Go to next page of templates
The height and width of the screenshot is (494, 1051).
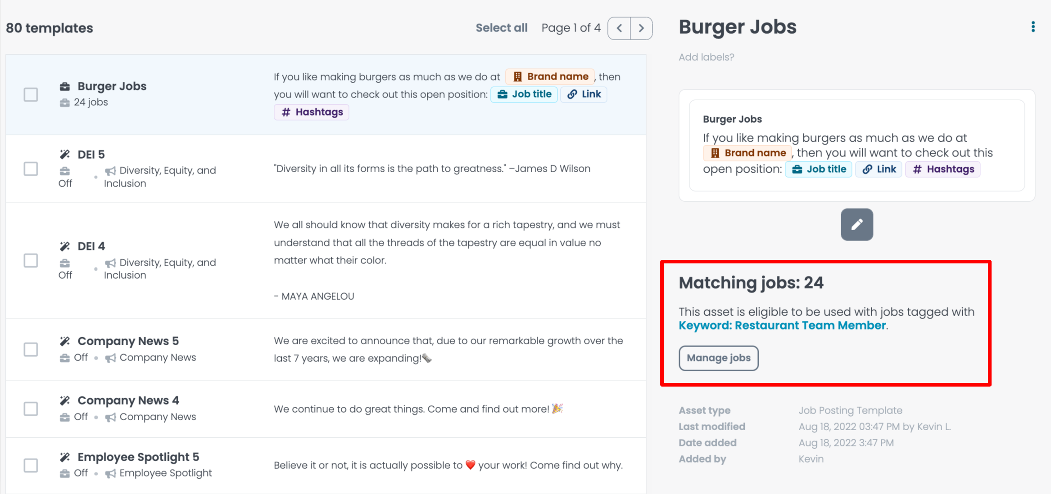(641, 28)
